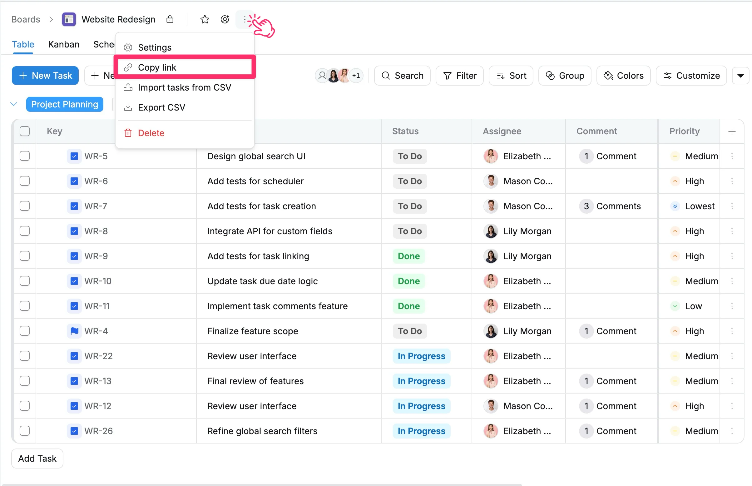Check the WR-22 row checkbox

point(25,356)
